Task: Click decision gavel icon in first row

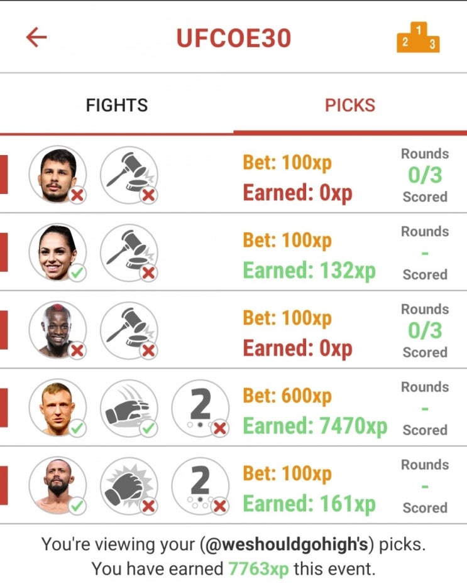Action: click(x=129, y=175)
